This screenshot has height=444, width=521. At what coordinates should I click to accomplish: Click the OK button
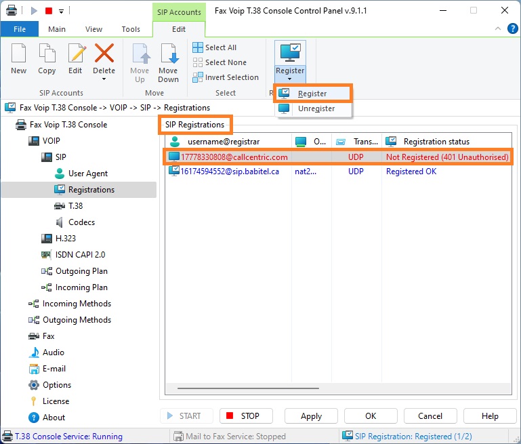tap(371, 416)
